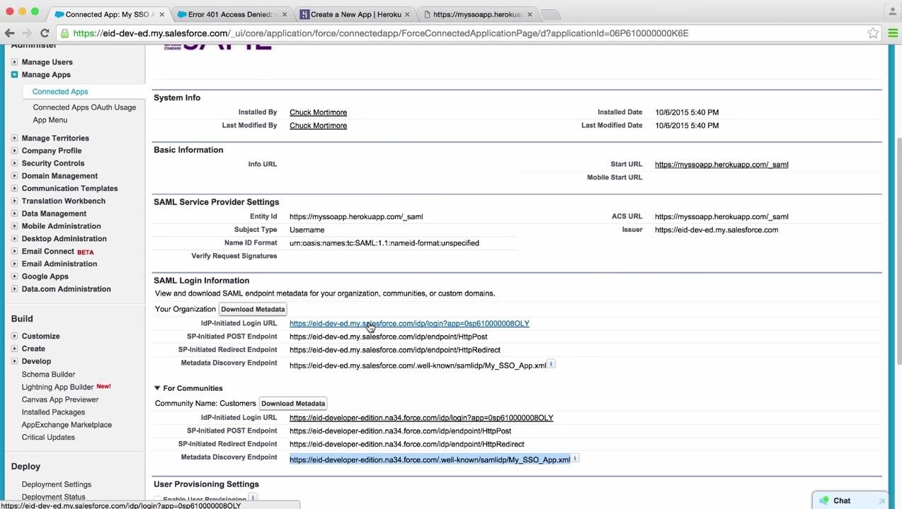Open AppExchange Marketplace
This screenshot has width=902, height=509.
click(x=67, y=425)
